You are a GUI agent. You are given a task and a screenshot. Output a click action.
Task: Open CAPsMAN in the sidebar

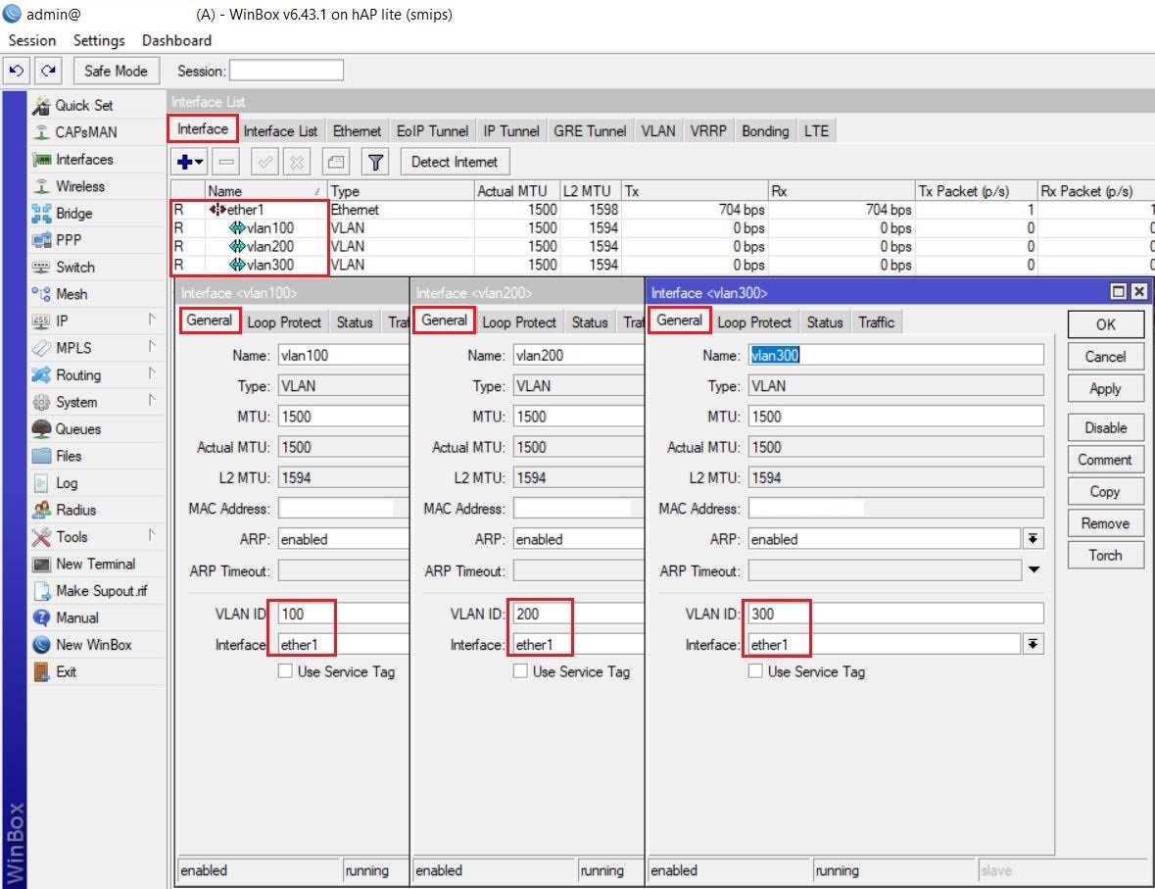(85, 132)
